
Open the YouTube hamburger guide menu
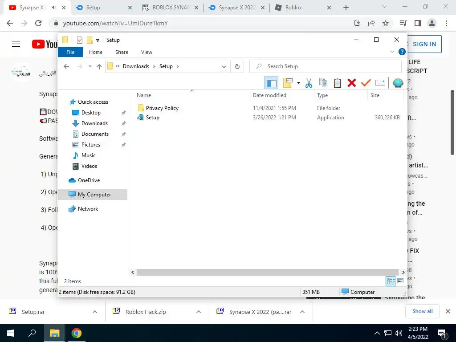16,44
